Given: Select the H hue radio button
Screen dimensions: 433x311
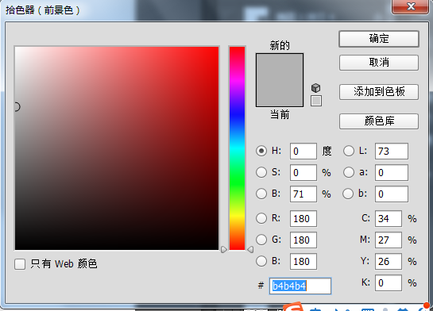Looking at the screenshot, I should [261, 151].
